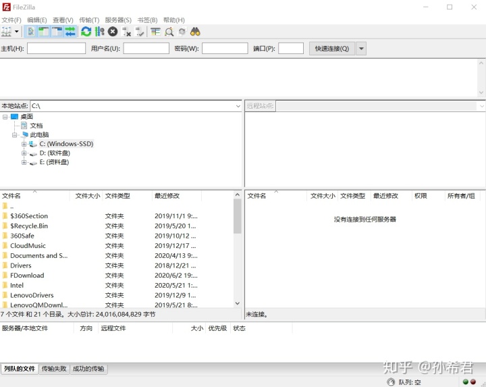Click the queue status icon beside 队列: 空
The height and width of the screenshot is (387, 486).
tap(391, 382)
